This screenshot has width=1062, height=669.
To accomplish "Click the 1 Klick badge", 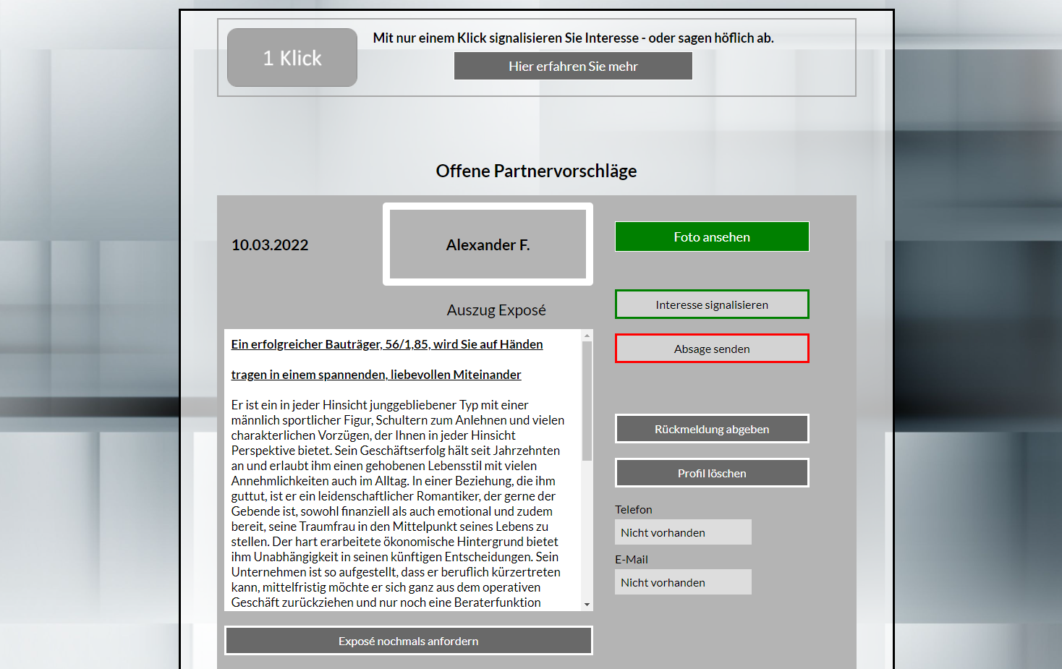I will point(292,57).
